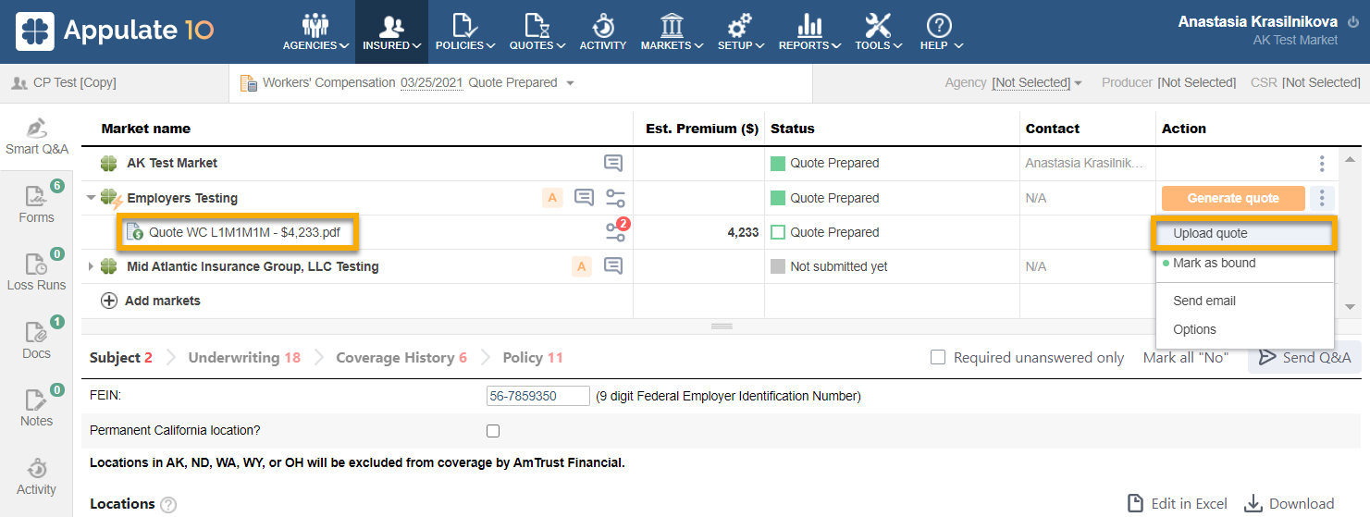Click Mark all "No" link

[1186, 357]
